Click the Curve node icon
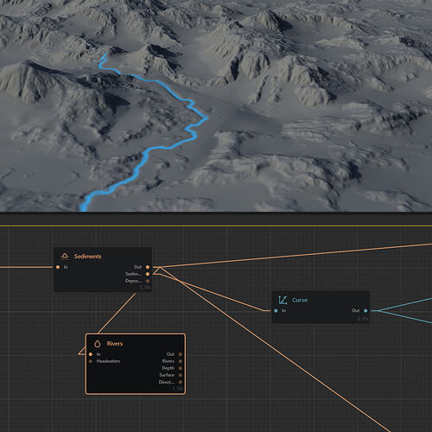Image resolution: width=432 pixels, height=432 pixels. [x=283, y=300]
